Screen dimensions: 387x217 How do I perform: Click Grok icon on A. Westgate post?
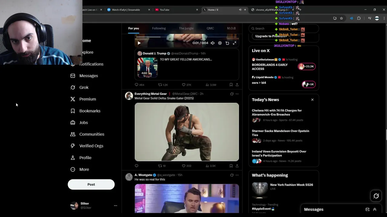coord(232,175)
